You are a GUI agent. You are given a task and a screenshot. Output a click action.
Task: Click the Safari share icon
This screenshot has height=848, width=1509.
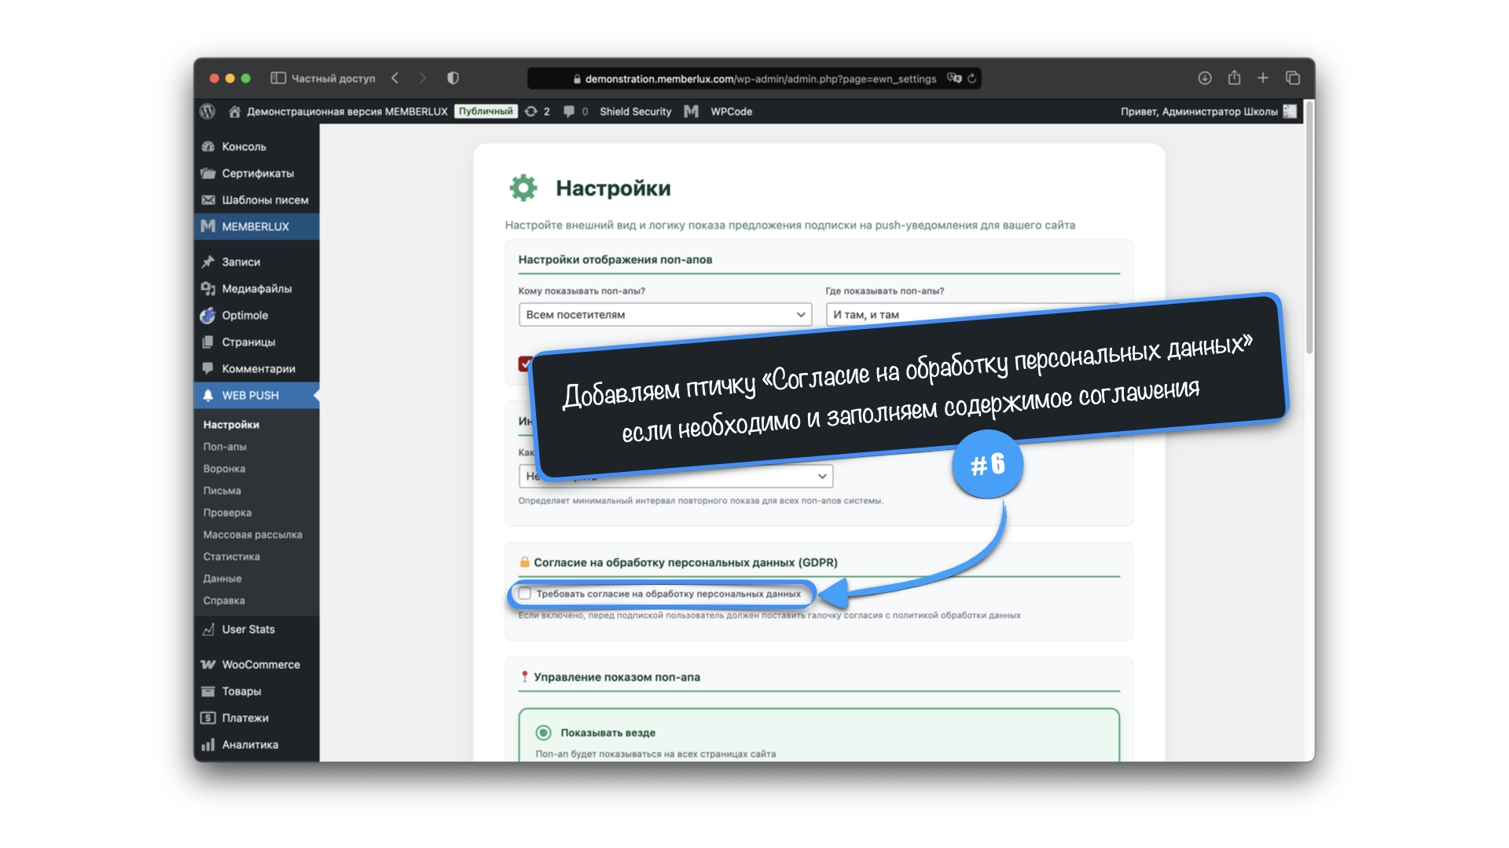(1234, 78)
